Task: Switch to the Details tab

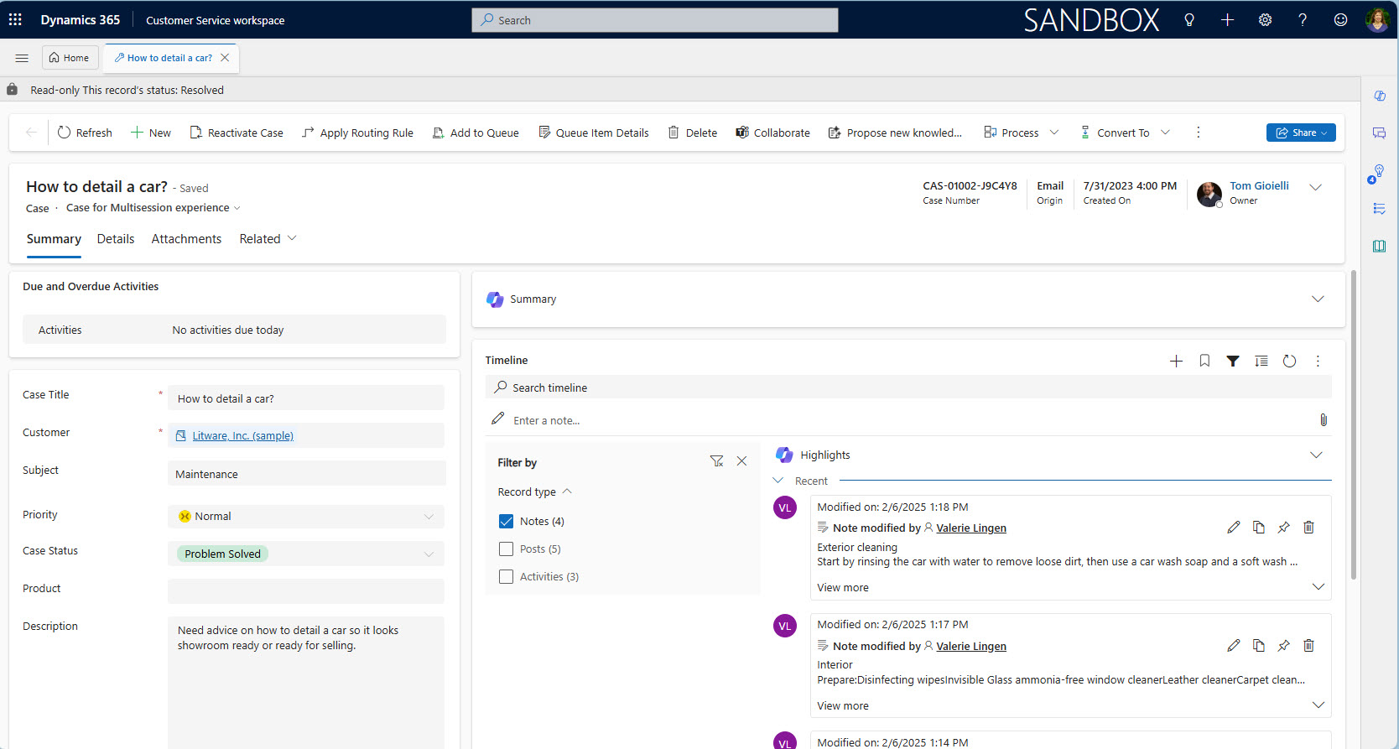Action: point(116,239)
